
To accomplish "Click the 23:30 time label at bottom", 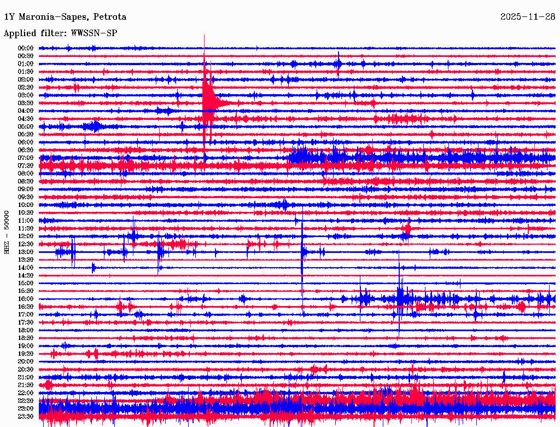I will click(26, 416).
